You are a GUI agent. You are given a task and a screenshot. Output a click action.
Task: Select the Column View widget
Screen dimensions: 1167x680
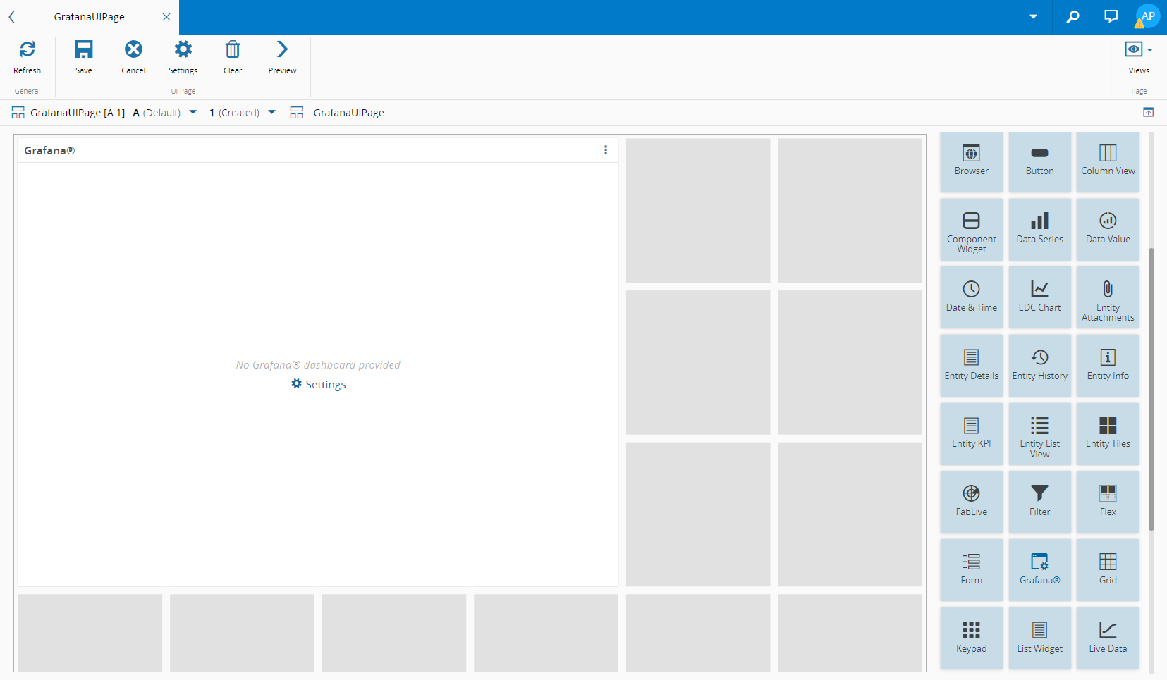1108,161
